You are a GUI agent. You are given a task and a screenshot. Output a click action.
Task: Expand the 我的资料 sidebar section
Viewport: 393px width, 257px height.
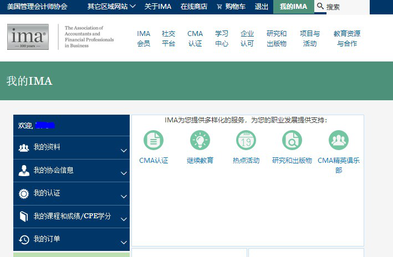point(72,148)
